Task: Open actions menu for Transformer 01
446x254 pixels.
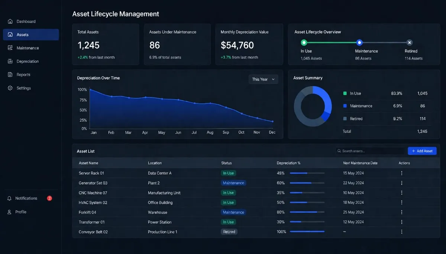Action: click(x=401, y=222)
